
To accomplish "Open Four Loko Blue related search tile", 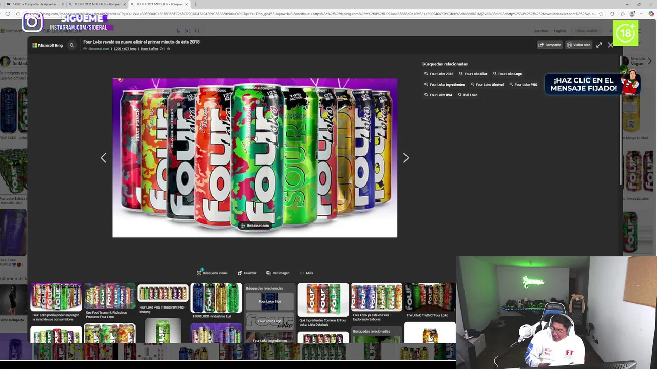I will click(269, 301).
